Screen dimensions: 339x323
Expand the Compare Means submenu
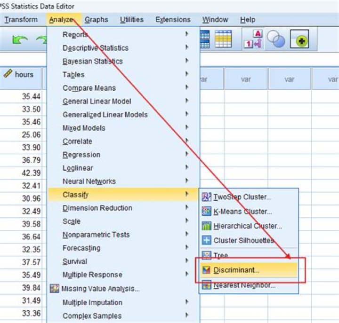[x=187, y=87]
